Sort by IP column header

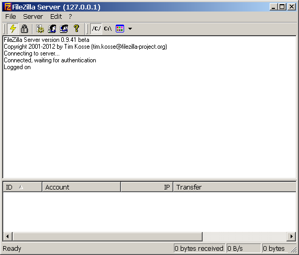point(147,187)
